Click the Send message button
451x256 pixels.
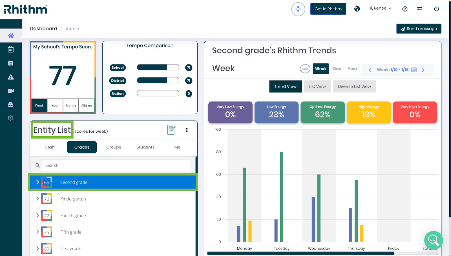click(419, 29)
